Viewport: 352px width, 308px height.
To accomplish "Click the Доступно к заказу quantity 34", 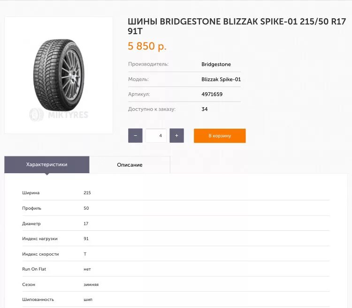I will click(205, 110).
